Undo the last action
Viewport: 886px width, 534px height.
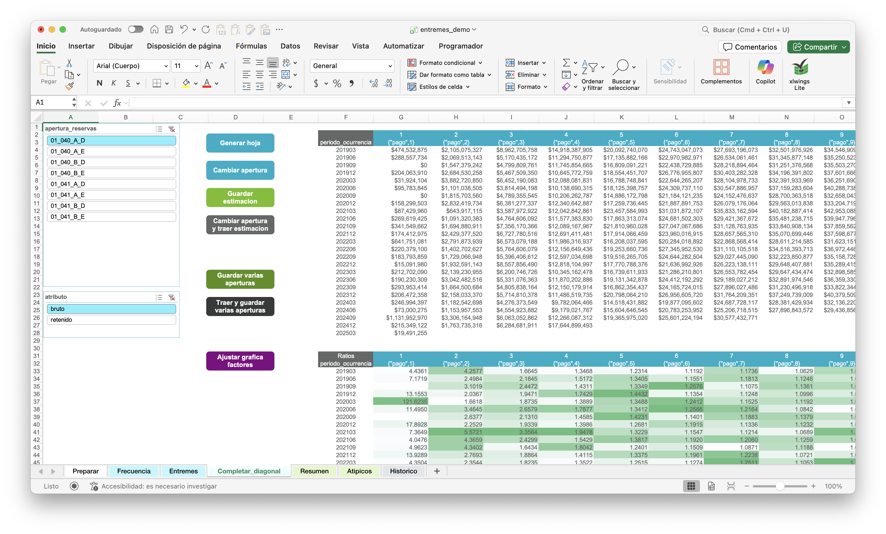(x=184, y=29)
